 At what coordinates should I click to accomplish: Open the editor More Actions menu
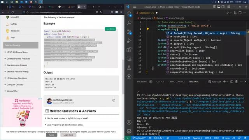(x=245, y=13)
